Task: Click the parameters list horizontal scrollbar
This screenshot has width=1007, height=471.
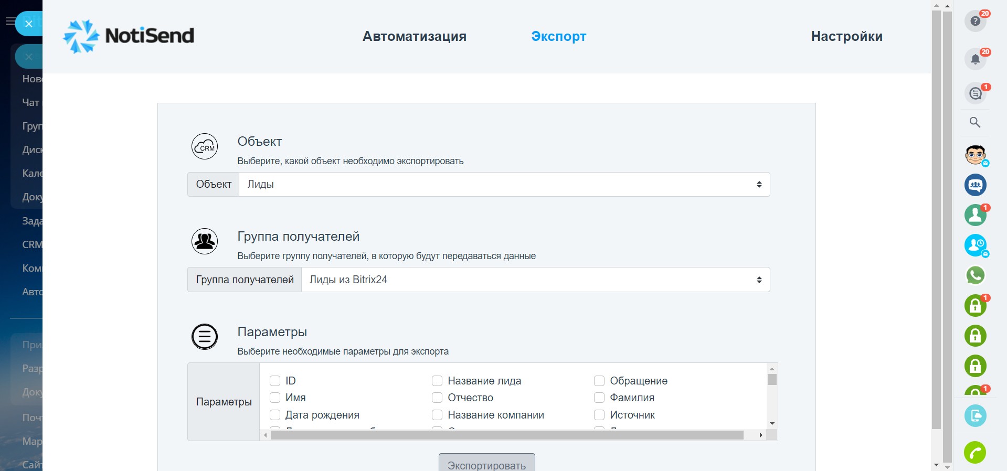Action: (506, 435)
